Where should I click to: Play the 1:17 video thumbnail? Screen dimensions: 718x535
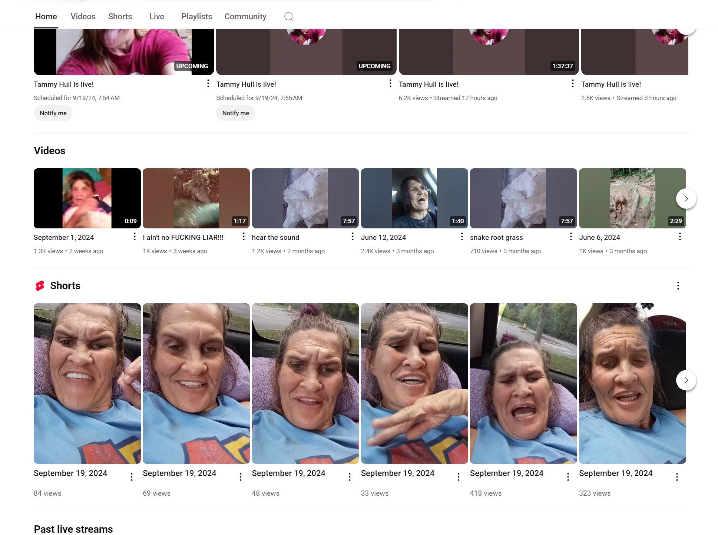pos(196,198)
